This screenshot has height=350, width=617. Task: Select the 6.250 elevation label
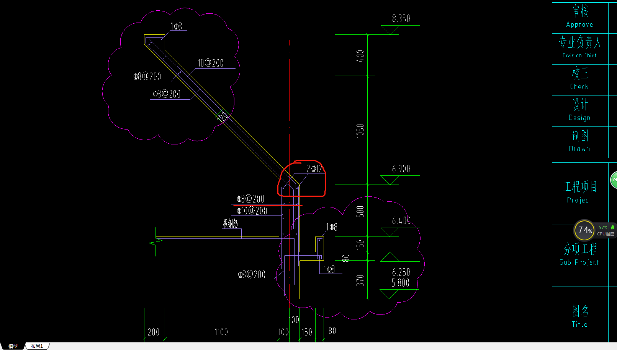coord(401,272)
